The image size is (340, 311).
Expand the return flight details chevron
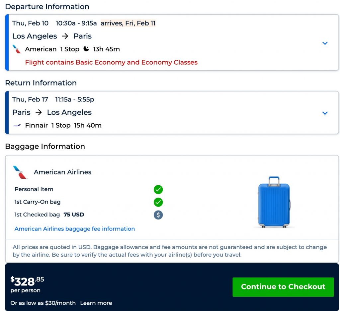325,113
